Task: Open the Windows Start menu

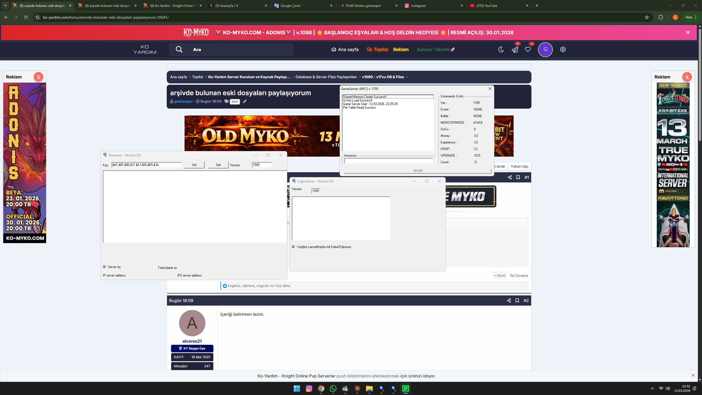Action: pyautogui.click(x=297, y=388)
